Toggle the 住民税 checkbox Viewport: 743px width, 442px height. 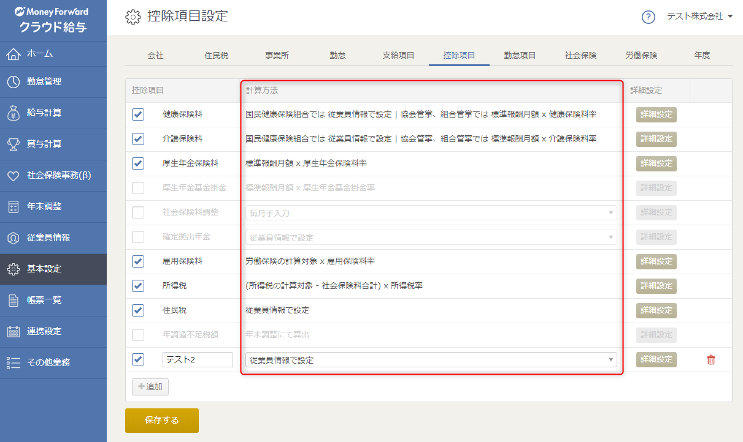(x=138, y=310)
